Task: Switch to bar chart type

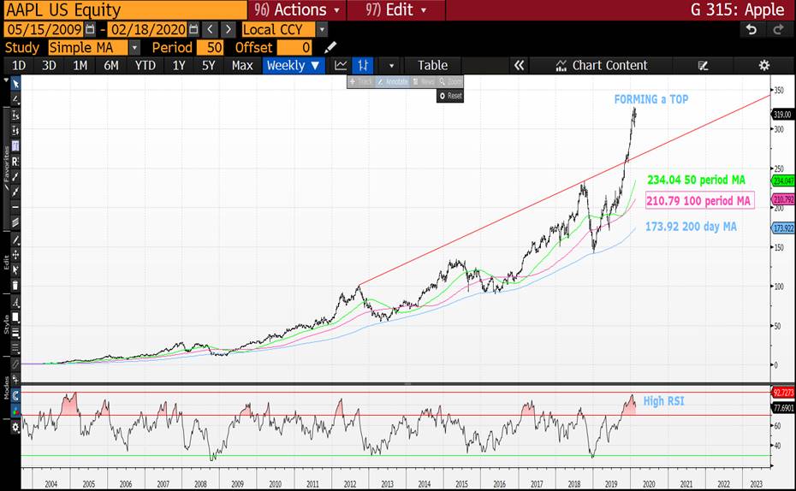Action: click(x=363, y=65)
